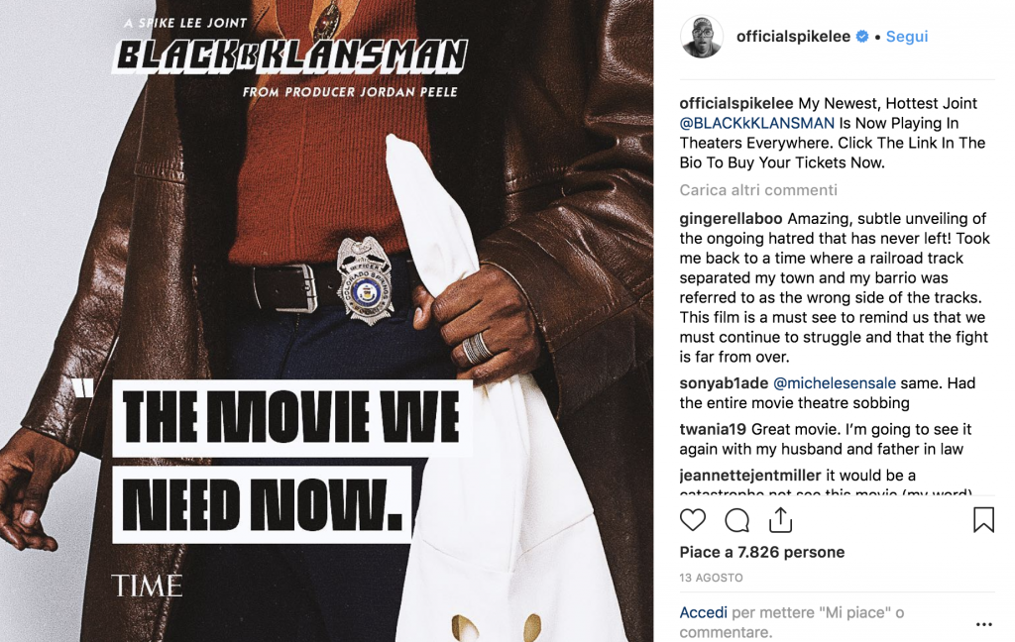1015x642 pixels.
Task: Click the BlacKkKlansman poster image
Action: pos(326,321)
